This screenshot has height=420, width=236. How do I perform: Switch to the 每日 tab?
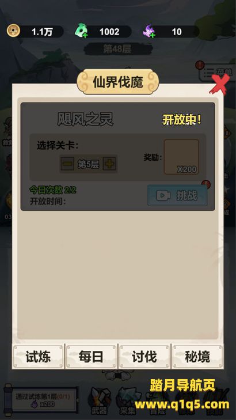pos(91,357)
